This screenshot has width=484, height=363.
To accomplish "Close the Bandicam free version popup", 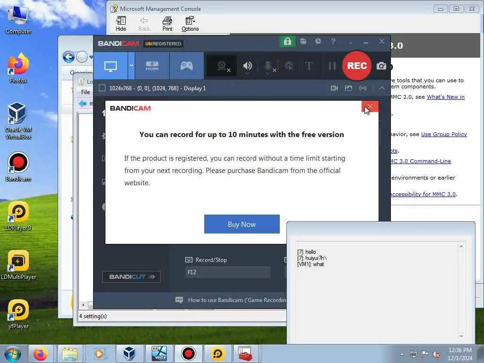I will (370, 107).
